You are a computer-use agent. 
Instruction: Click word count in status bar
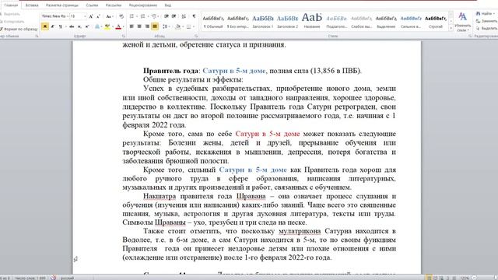[x=30, y=278]
